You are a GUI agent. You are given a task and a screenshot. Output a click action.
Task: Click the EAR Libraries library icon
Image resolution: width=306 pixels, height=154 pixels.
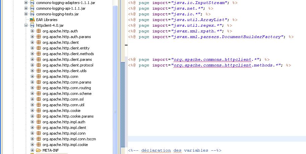pyautogui.click(x=32, y=20)
